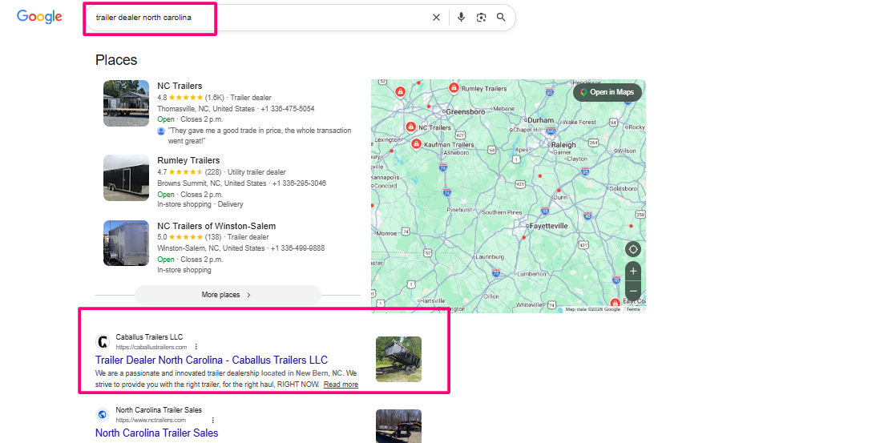
Task: Open the NC Trailers listing photo
Action: coord(127,103)
